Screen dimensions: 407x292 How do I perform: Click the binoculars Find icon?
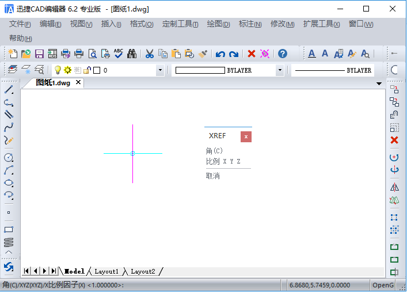(x=132, y=54)
